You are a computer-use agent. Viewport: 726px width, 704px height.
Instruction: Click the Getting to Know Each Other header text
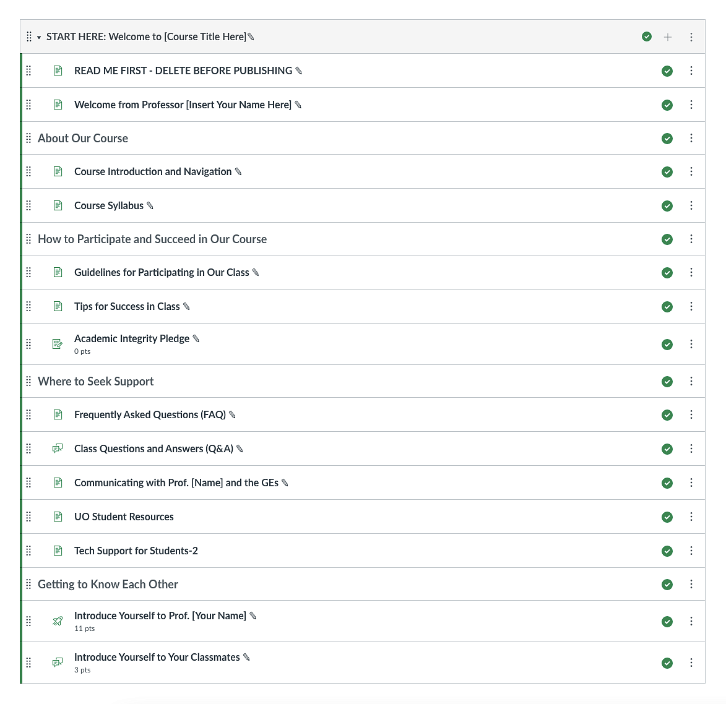pos(108,584)
